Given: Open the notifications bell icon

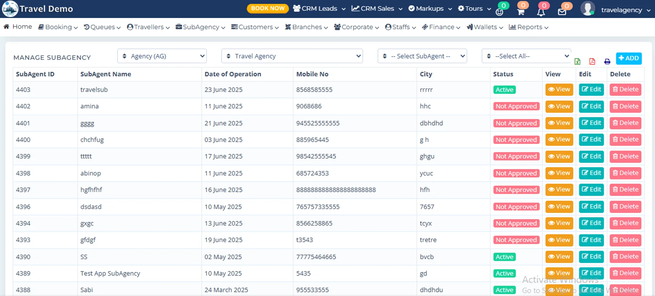Looking at the screenshot, I should click(x=541, y=12).
